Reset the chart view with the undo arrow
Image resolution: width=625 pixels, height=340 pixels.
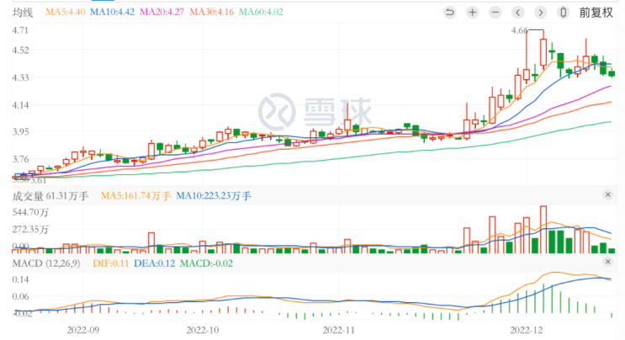point(449,13)
